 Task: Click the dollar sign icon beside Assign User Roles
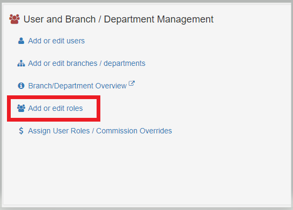pyautogui.click(x=21, y=131)
